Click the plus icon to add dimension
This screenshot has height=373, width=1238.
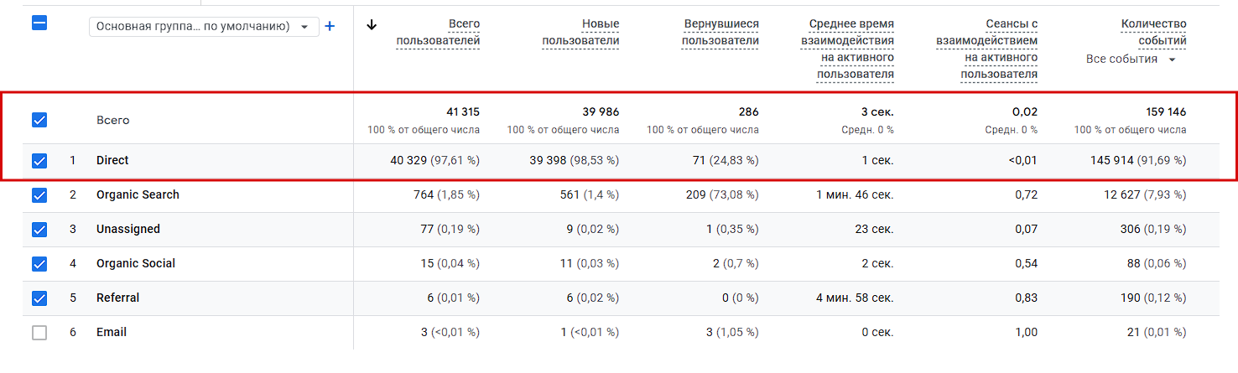330,26
